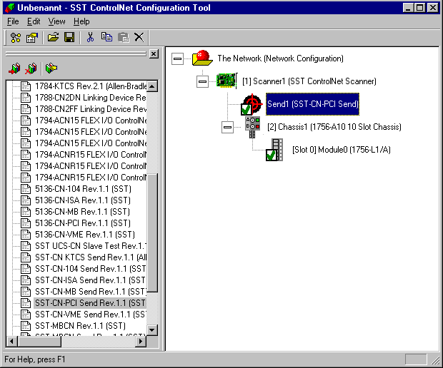Click the Delete X toolbar icon
This screenshot has width=443, height=368.
(x=139, y=37)
